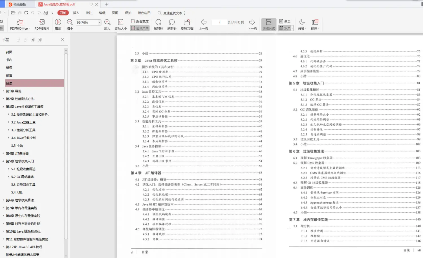Click the search magnifier 点此查找文本
The height and width of the screenshot is (258, 423).
point(160,13)
